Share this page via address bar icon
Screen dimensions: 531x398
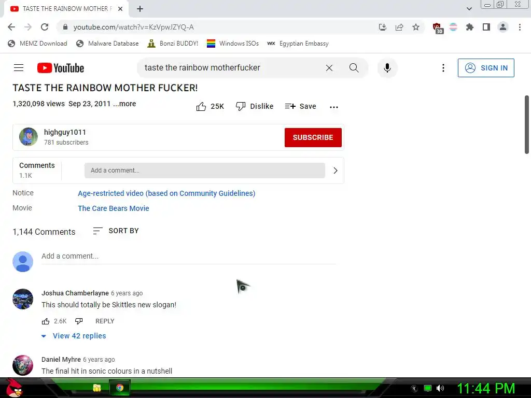pos(399,27)
